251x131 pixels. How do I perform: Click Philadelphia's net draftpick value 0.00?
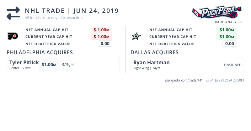click(x=105, y=44)
